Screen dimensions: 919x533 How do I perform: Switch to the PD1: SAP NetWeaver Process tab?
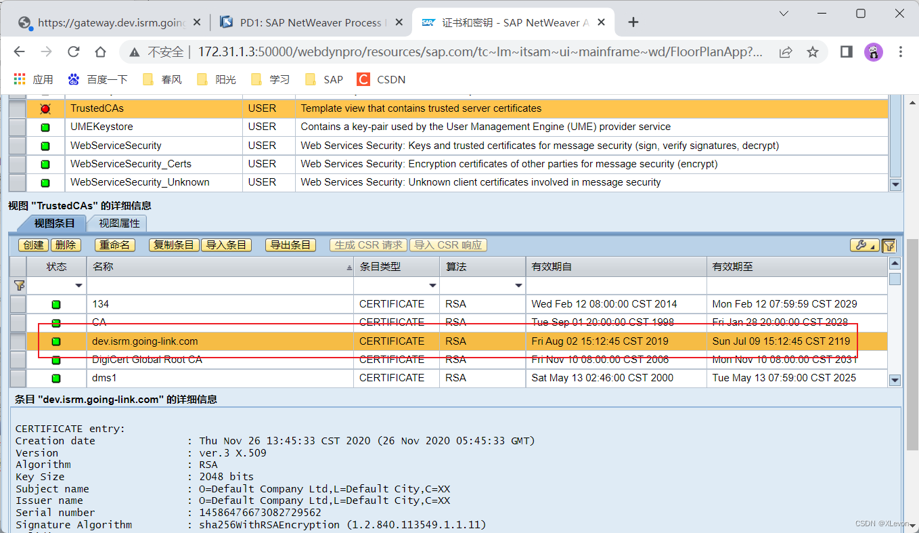310,22
